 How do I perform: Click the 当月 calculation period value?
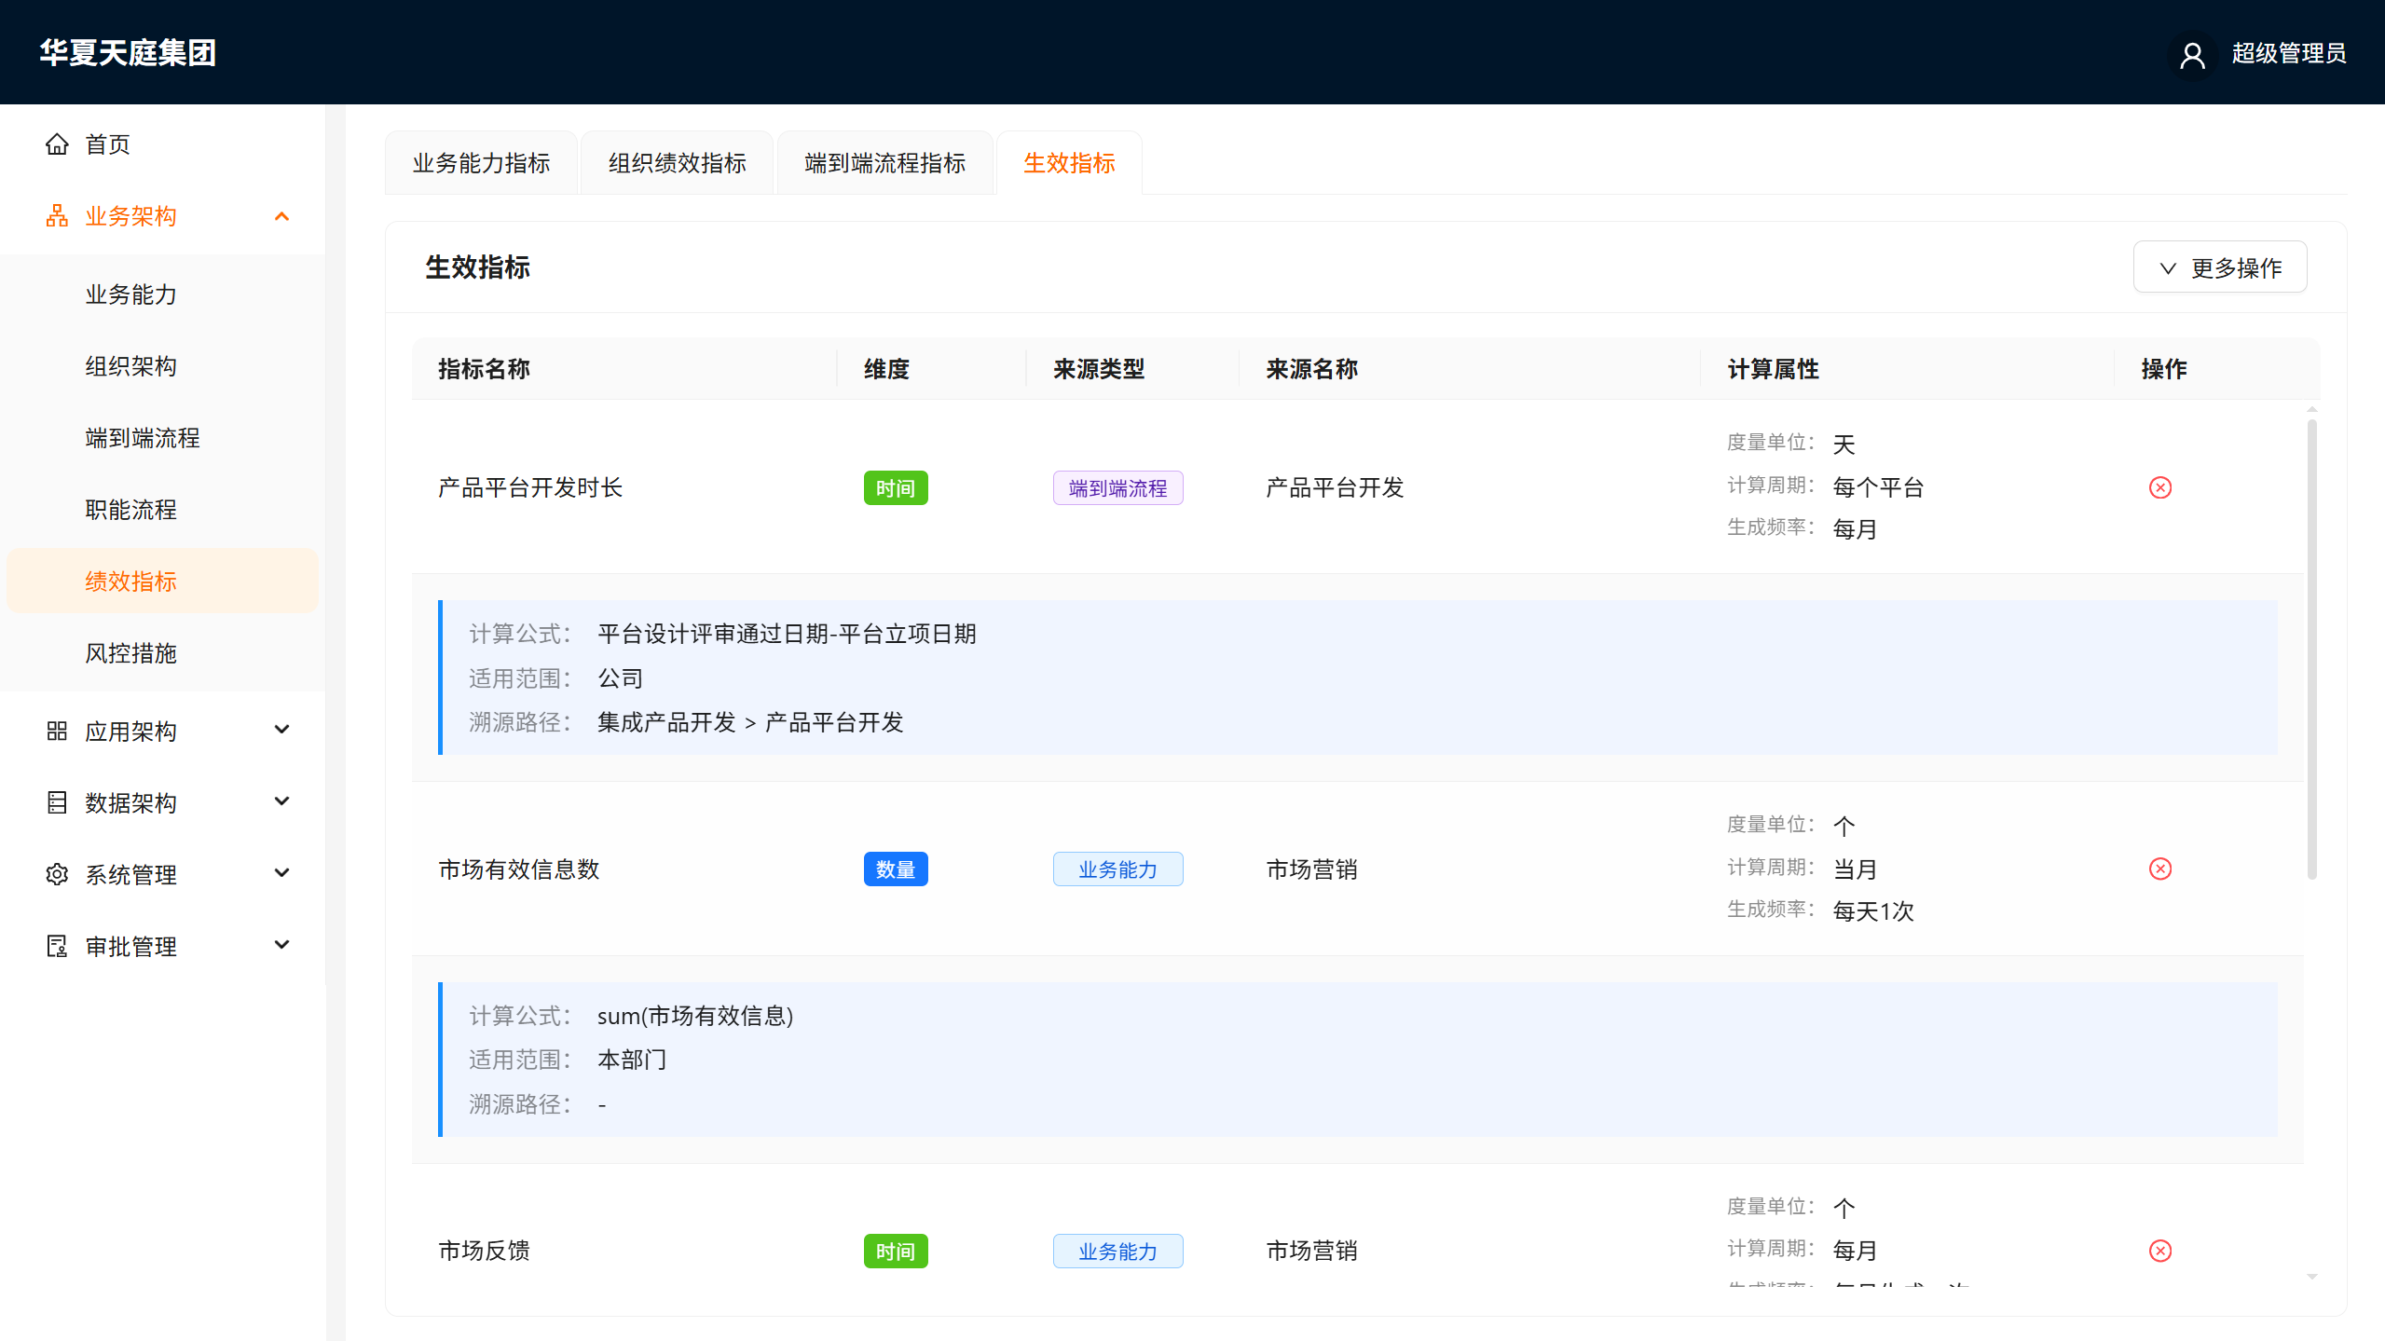pyautogui.click(x=1855, y=869)
